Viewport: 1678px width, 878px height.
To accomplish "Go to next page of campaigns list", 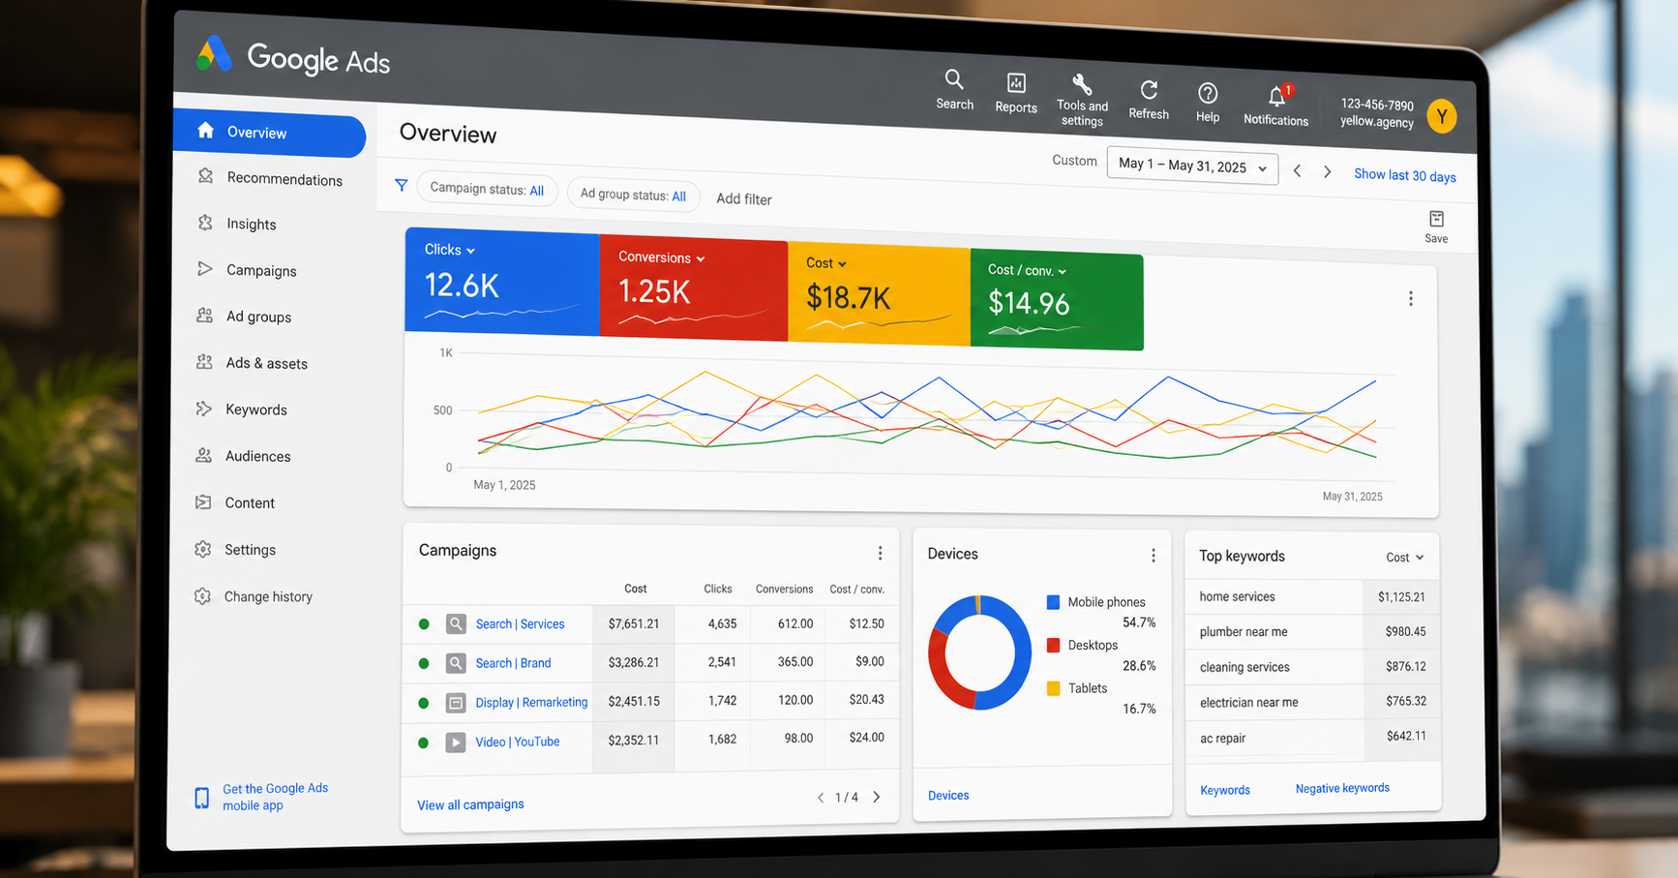I will click(877, 798).
